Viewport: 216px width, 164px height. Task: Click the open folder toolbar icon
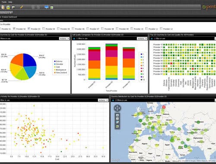(8, 7)
